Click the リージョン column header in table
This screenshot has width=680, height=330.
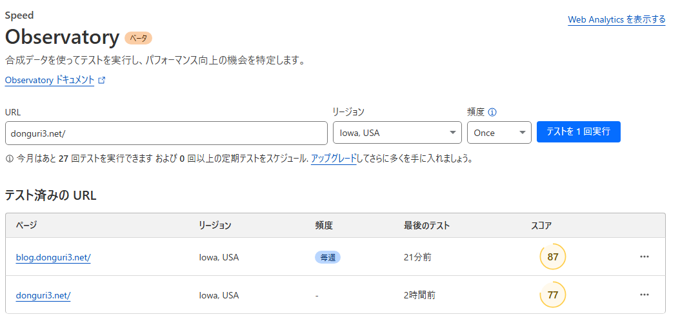pyautogui.click(x=215, y=225)
